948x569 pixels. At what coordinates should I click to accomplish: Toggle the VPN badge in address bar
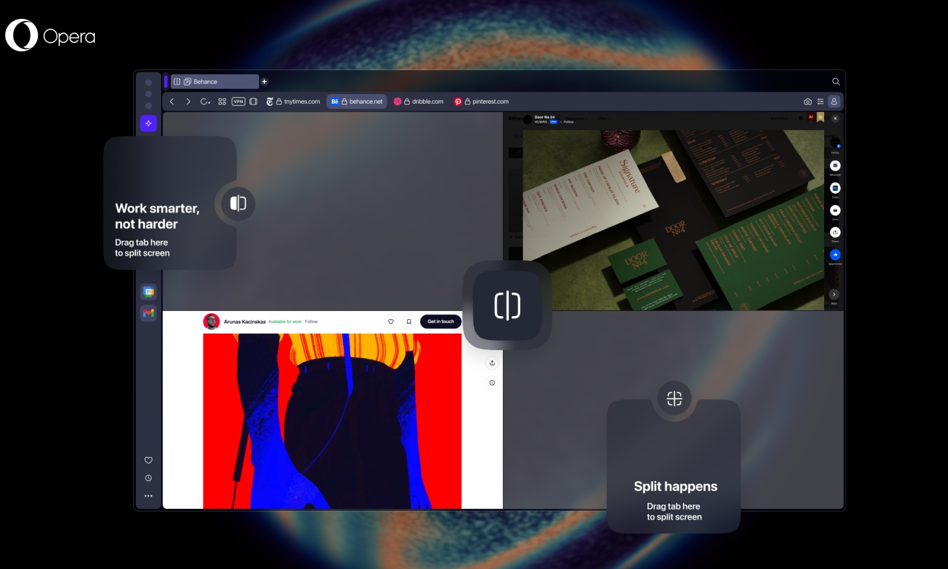point(238,102)
